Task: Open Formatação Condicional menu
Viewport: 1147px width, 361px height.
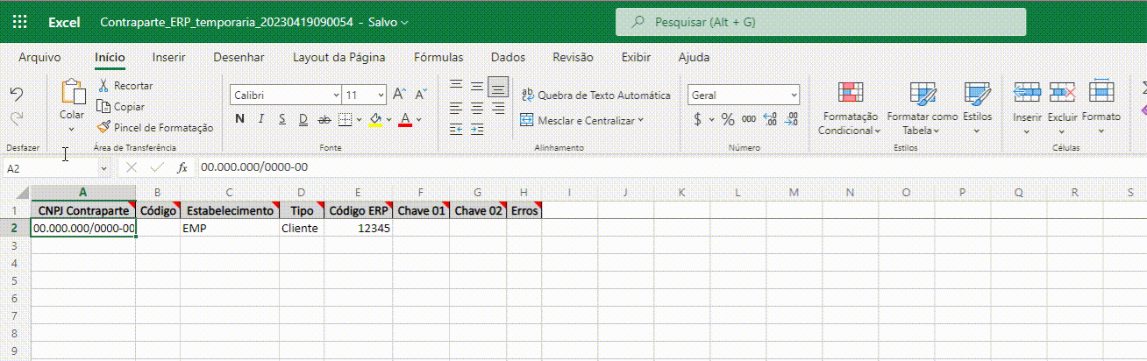Action: point(849,108)
